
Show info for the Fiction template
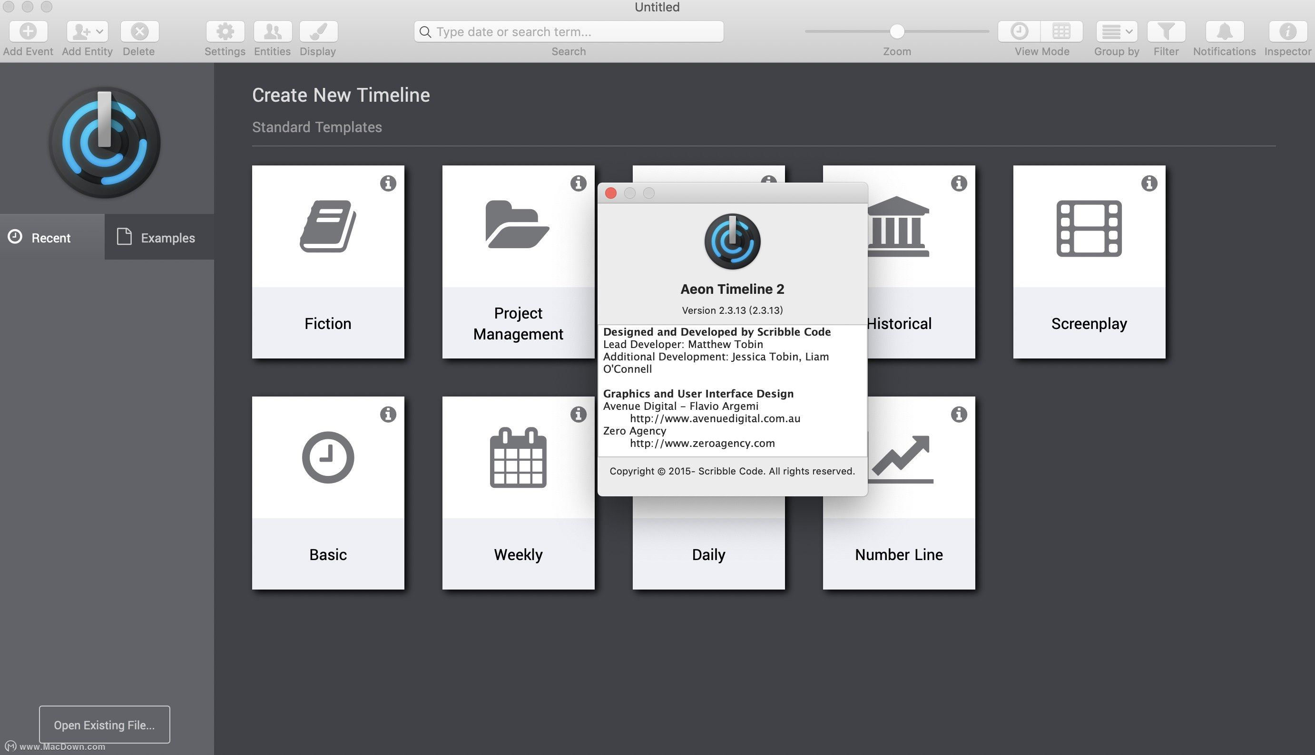[388, 183]
